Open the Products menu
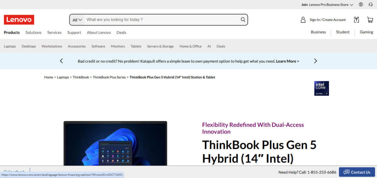 point(12,32)
